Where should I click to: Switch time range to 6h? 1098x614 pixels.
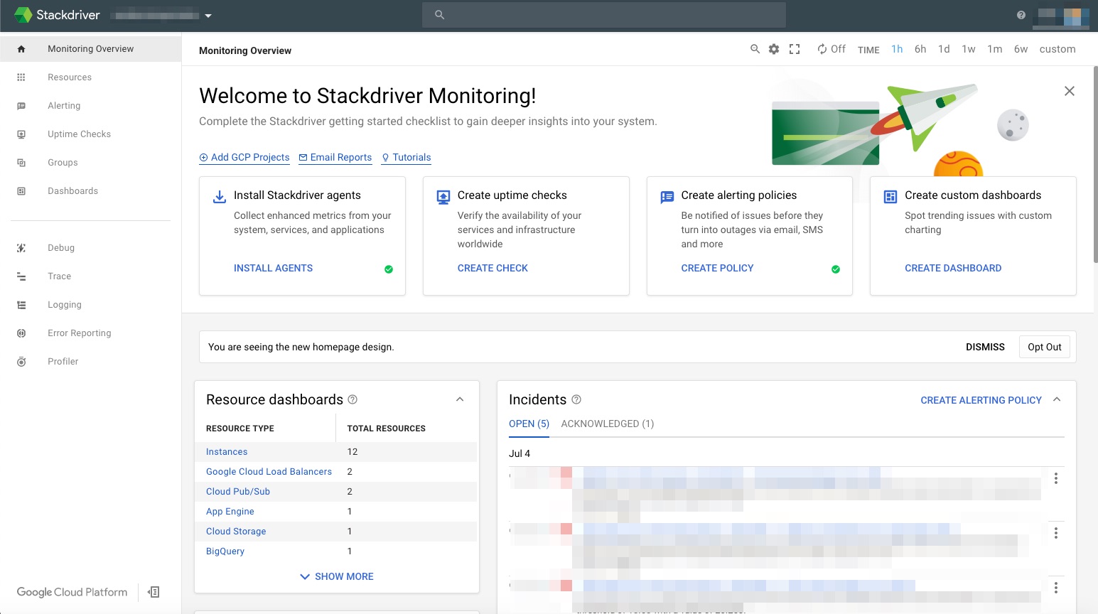[920, 49]
